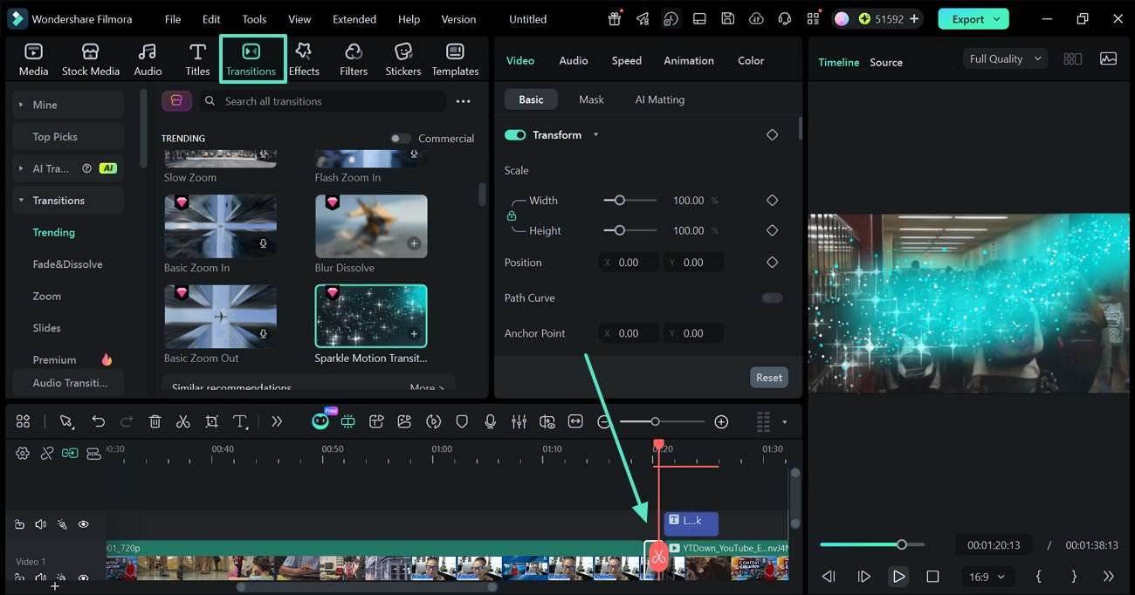Click the delete trash icon in timeline toolbar
Viewport: 1135px width, 595px height.
155,421
